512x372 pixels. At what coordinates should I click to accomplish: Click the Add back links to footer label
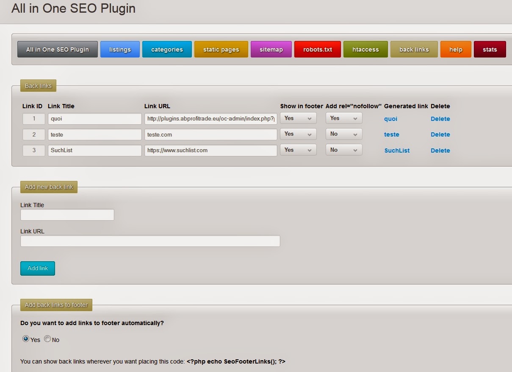coord(56,305)
